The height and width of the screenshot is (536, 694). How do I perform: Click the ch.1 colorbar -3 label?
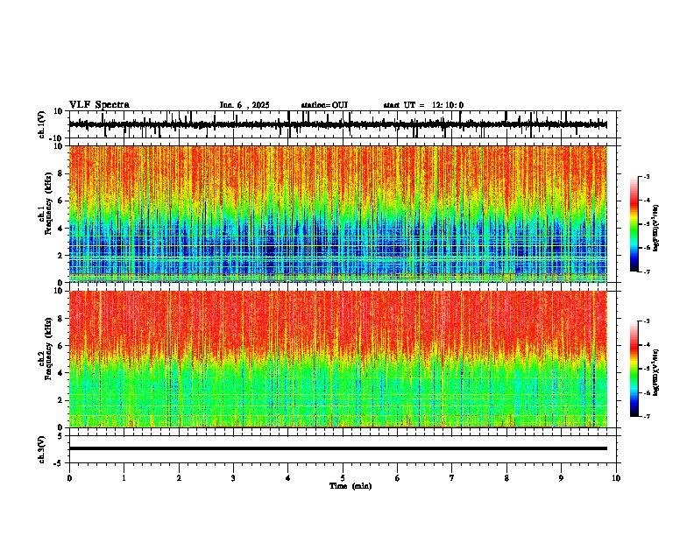point(647,177)
